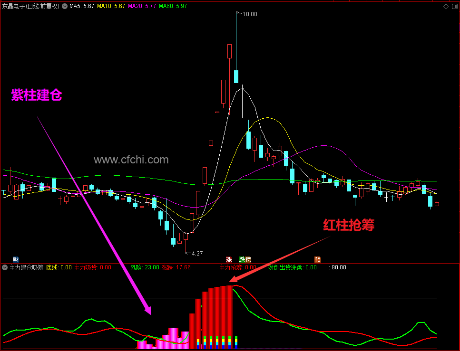The width and height of the screenshot is (460, 351).
Task: Select the MA60: 5.97 label
Action: point(173,6)
